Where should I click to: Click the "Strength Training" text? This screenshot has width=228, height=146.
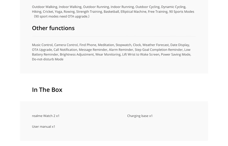[x=89, y=12]
